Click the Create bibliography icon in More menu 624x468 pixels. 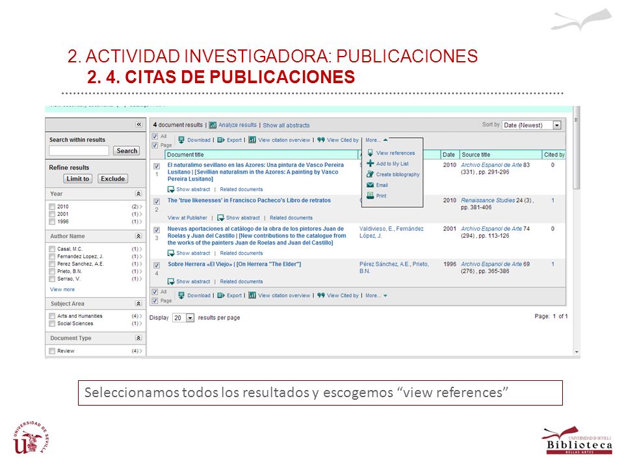[370, 174]
